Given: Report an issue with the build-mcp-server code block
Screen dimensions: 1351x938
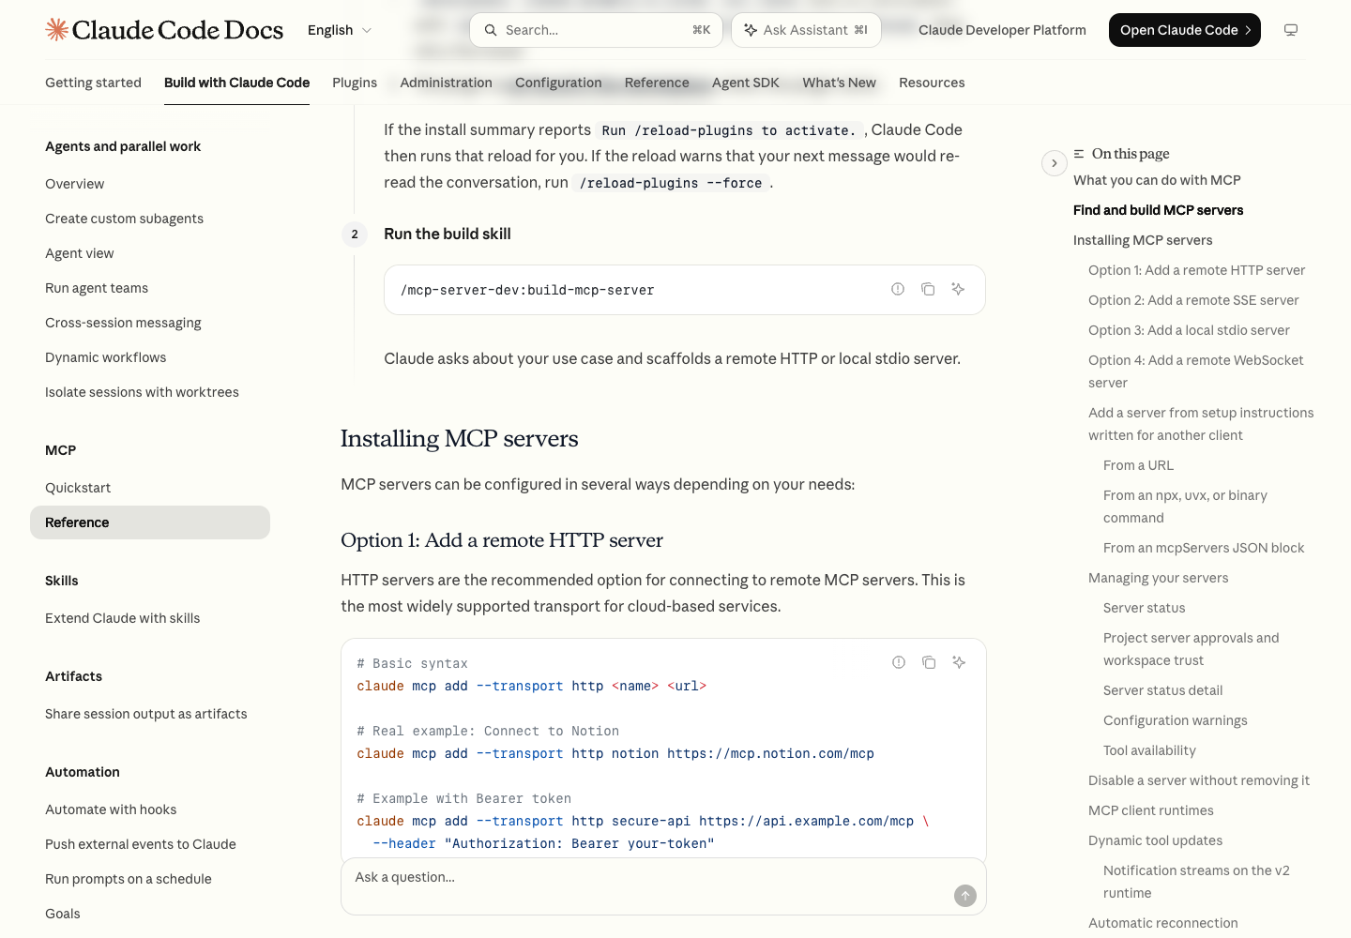Looking at the screenshot, I should coord(898,289).
